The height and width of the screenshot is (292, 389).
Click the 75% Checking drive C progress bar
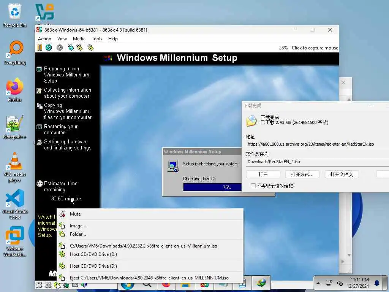212,187
